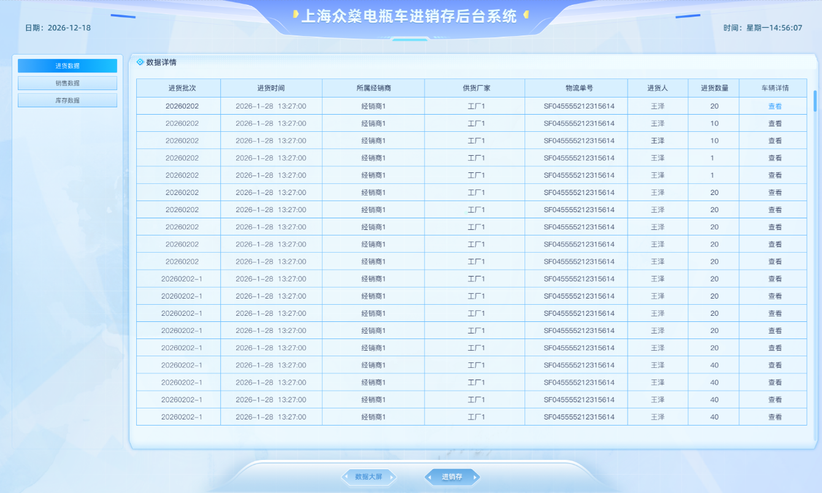Image resolution: width=822 pixels, height=493 pixels.
Task: Click the right arrow on 进销存 button
Action: pos(475,477)
